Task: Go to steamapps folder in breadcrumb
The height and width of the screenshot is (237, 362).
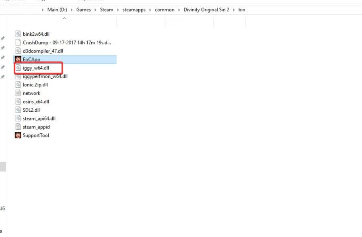Action: tap(134, 10)
